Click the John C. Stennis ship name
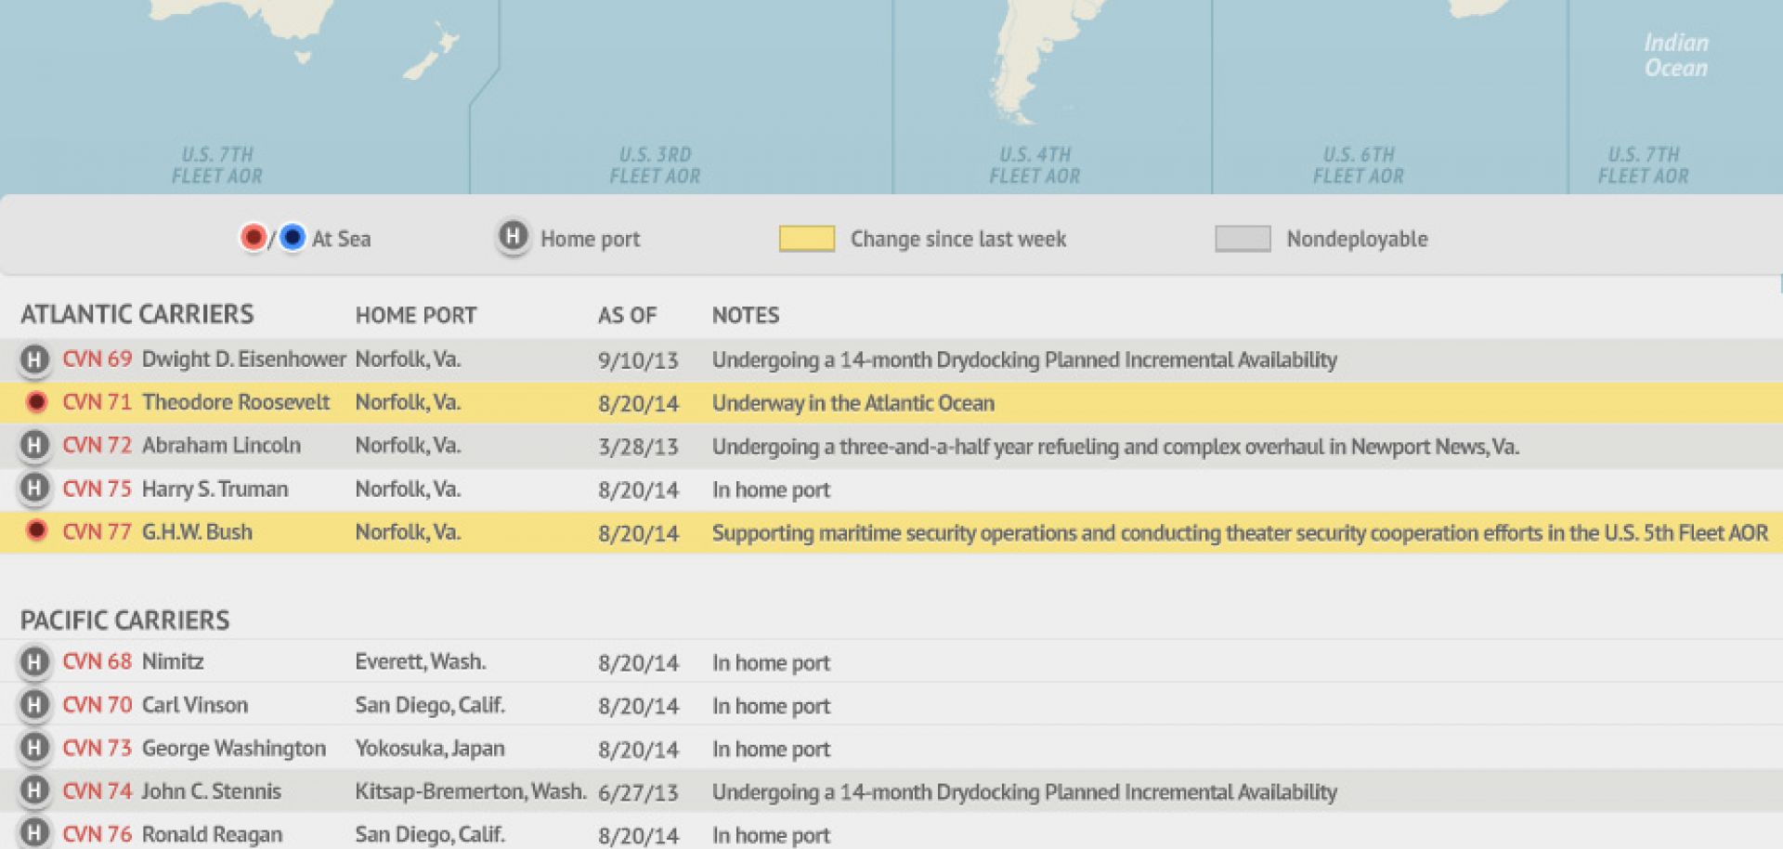1783x849 pixels. [212, 790]
